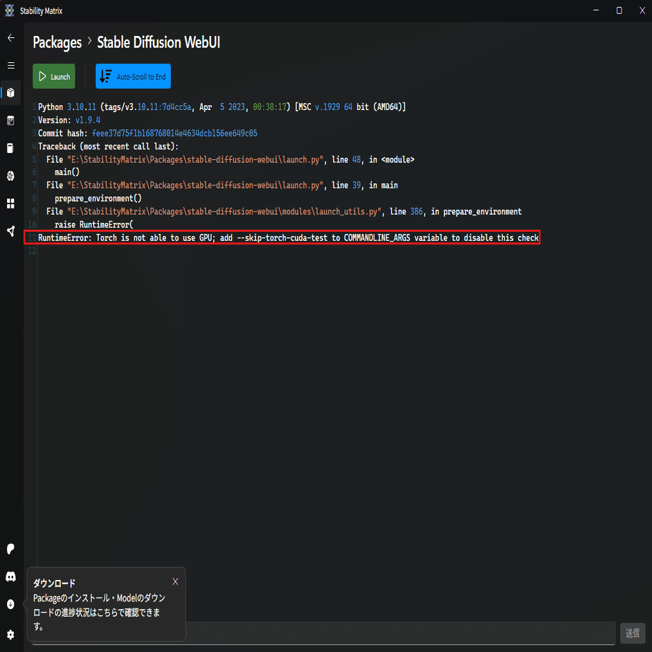
Task: Click the 'raise RuntimeError(' console line
Action: click(x=94, y=224)
